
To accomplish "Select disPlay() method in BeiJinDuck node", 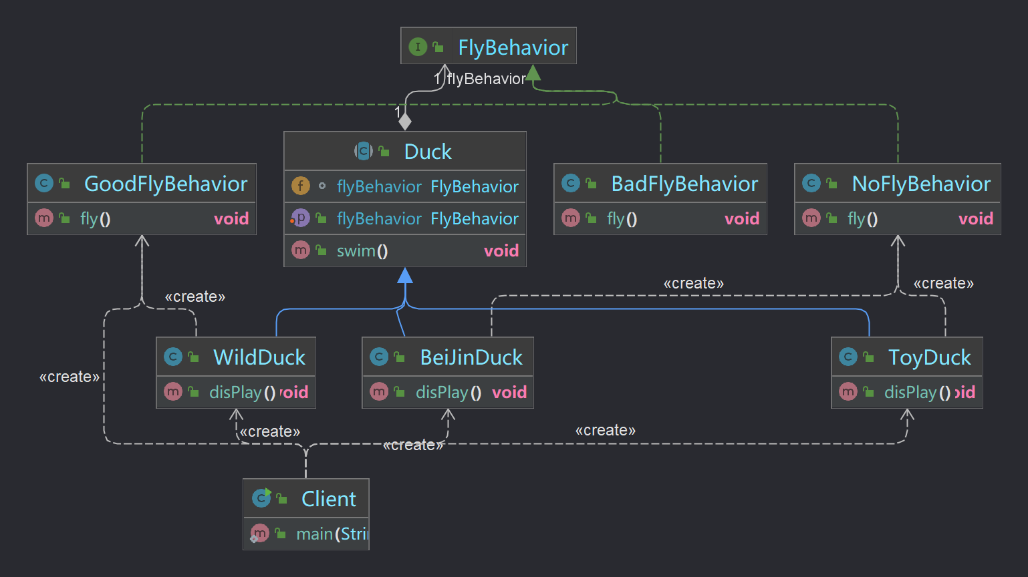I will click(x=448, y=392).
